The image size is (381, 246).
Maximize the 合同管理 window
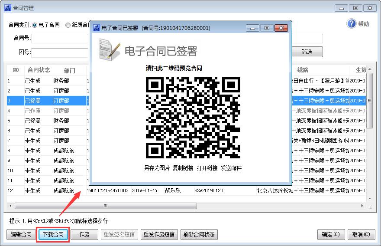[x=355, y=8]
